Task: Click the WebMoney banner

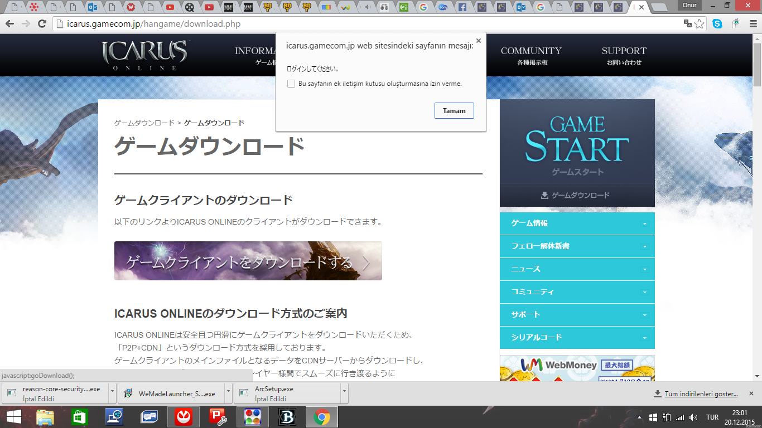Action: point(577,368)
